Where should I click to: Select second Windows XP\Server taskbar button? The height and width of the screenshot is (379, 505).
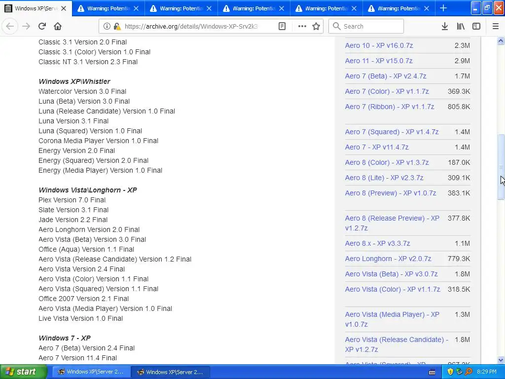[x=171, y=372]
